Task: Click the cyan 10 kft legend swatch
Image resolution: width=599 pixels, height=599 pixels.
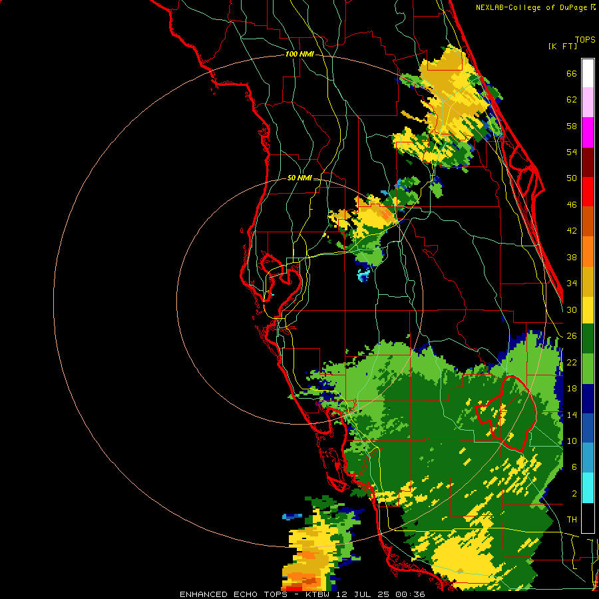Action: click(588, 488)
